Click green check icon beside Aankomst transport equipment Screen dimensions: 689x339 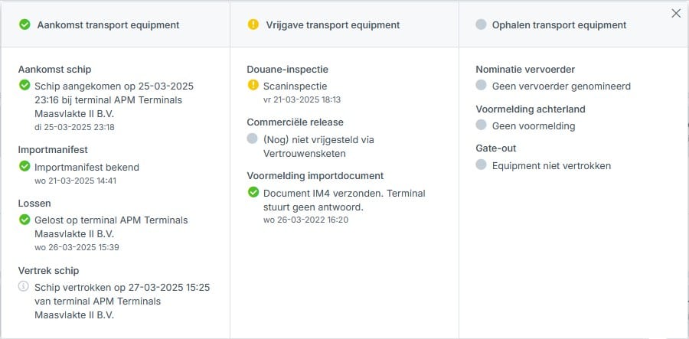click(24, 24)
